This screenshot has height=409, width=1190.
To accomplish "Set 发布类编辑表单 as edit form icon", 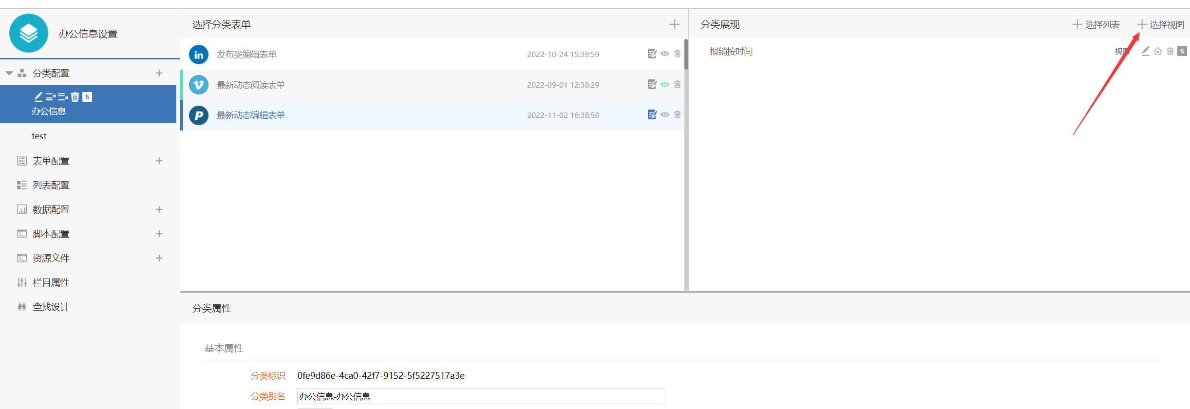I will 652,54.
